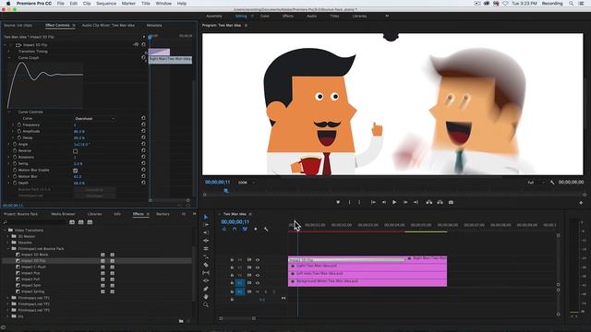The image size is (591, 332).
Task: Collapse the Curve Graph section
Action: [9, 58]
